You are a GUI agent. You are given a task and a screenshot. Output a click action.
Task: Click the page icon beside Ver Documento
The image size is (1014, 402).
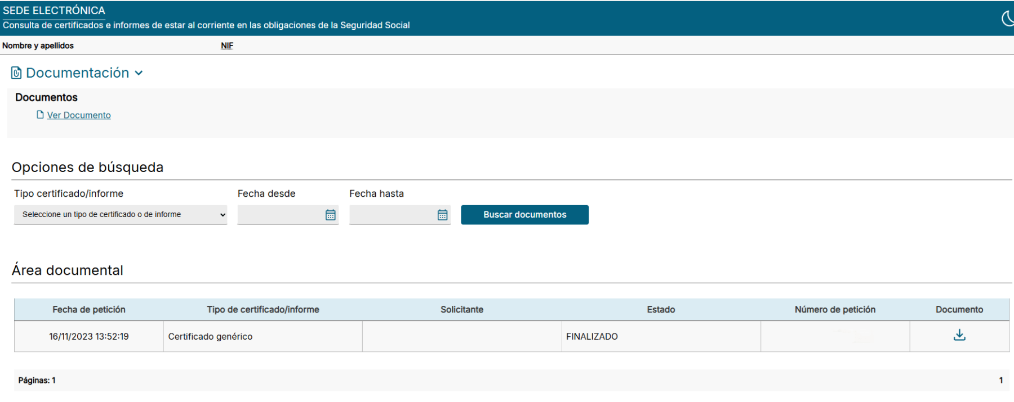tap(40, 115)
